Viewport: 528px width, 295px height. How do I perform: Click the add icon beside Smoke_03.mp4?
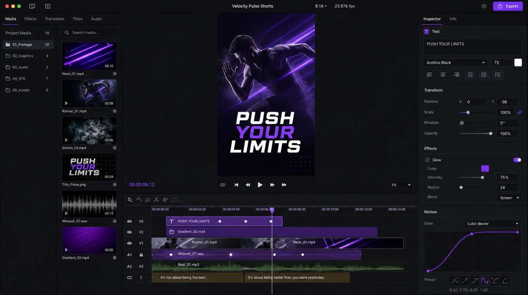(115, 148)
